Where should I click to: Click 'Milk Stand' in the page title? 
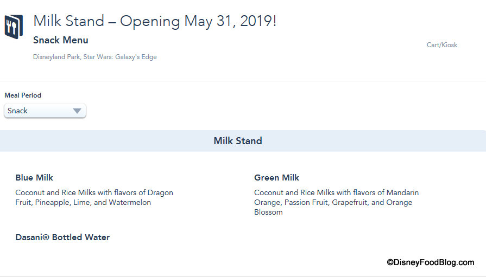pos(68,21)
